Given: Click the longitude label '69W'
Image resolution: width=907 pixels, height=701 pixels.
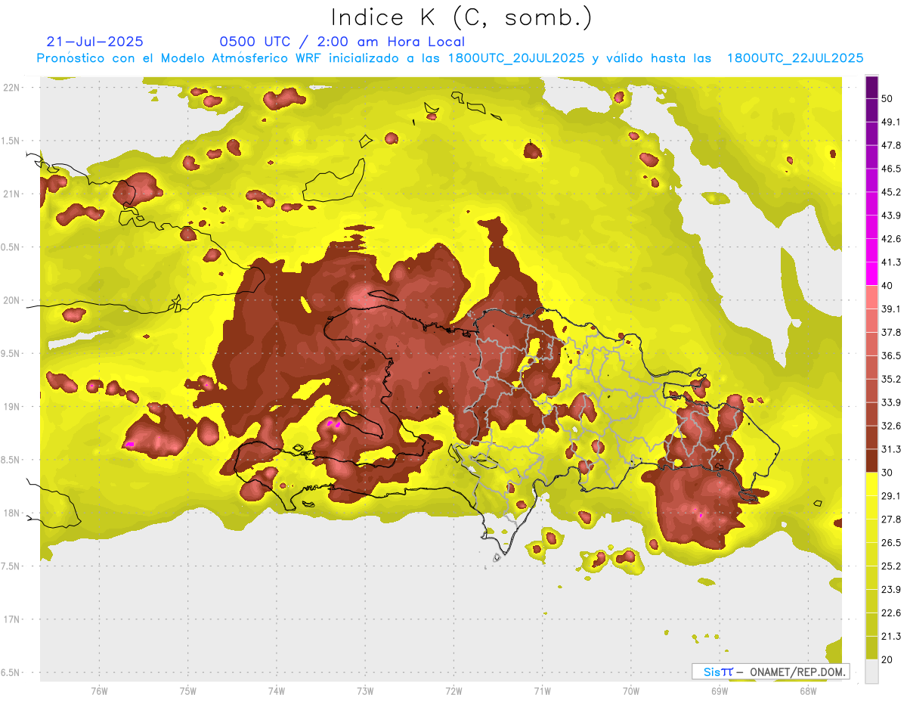Looking at the screenshot, I should pyautogui.click(x=720, y=690).
